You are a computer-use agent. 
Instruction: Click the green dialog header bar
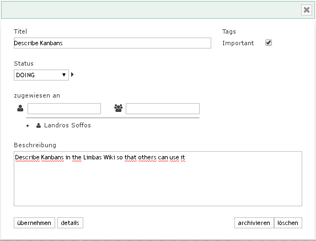coord(151,10)
